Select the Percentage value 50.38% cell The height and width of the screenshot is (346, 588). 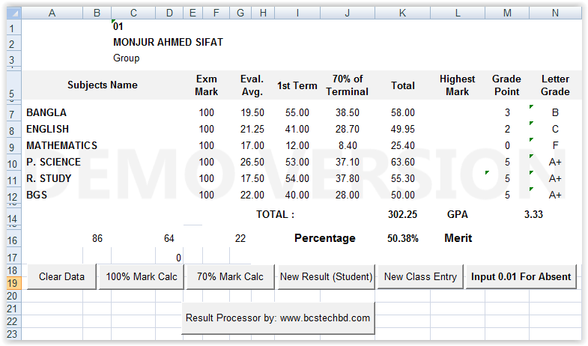(x=402, y=238)
